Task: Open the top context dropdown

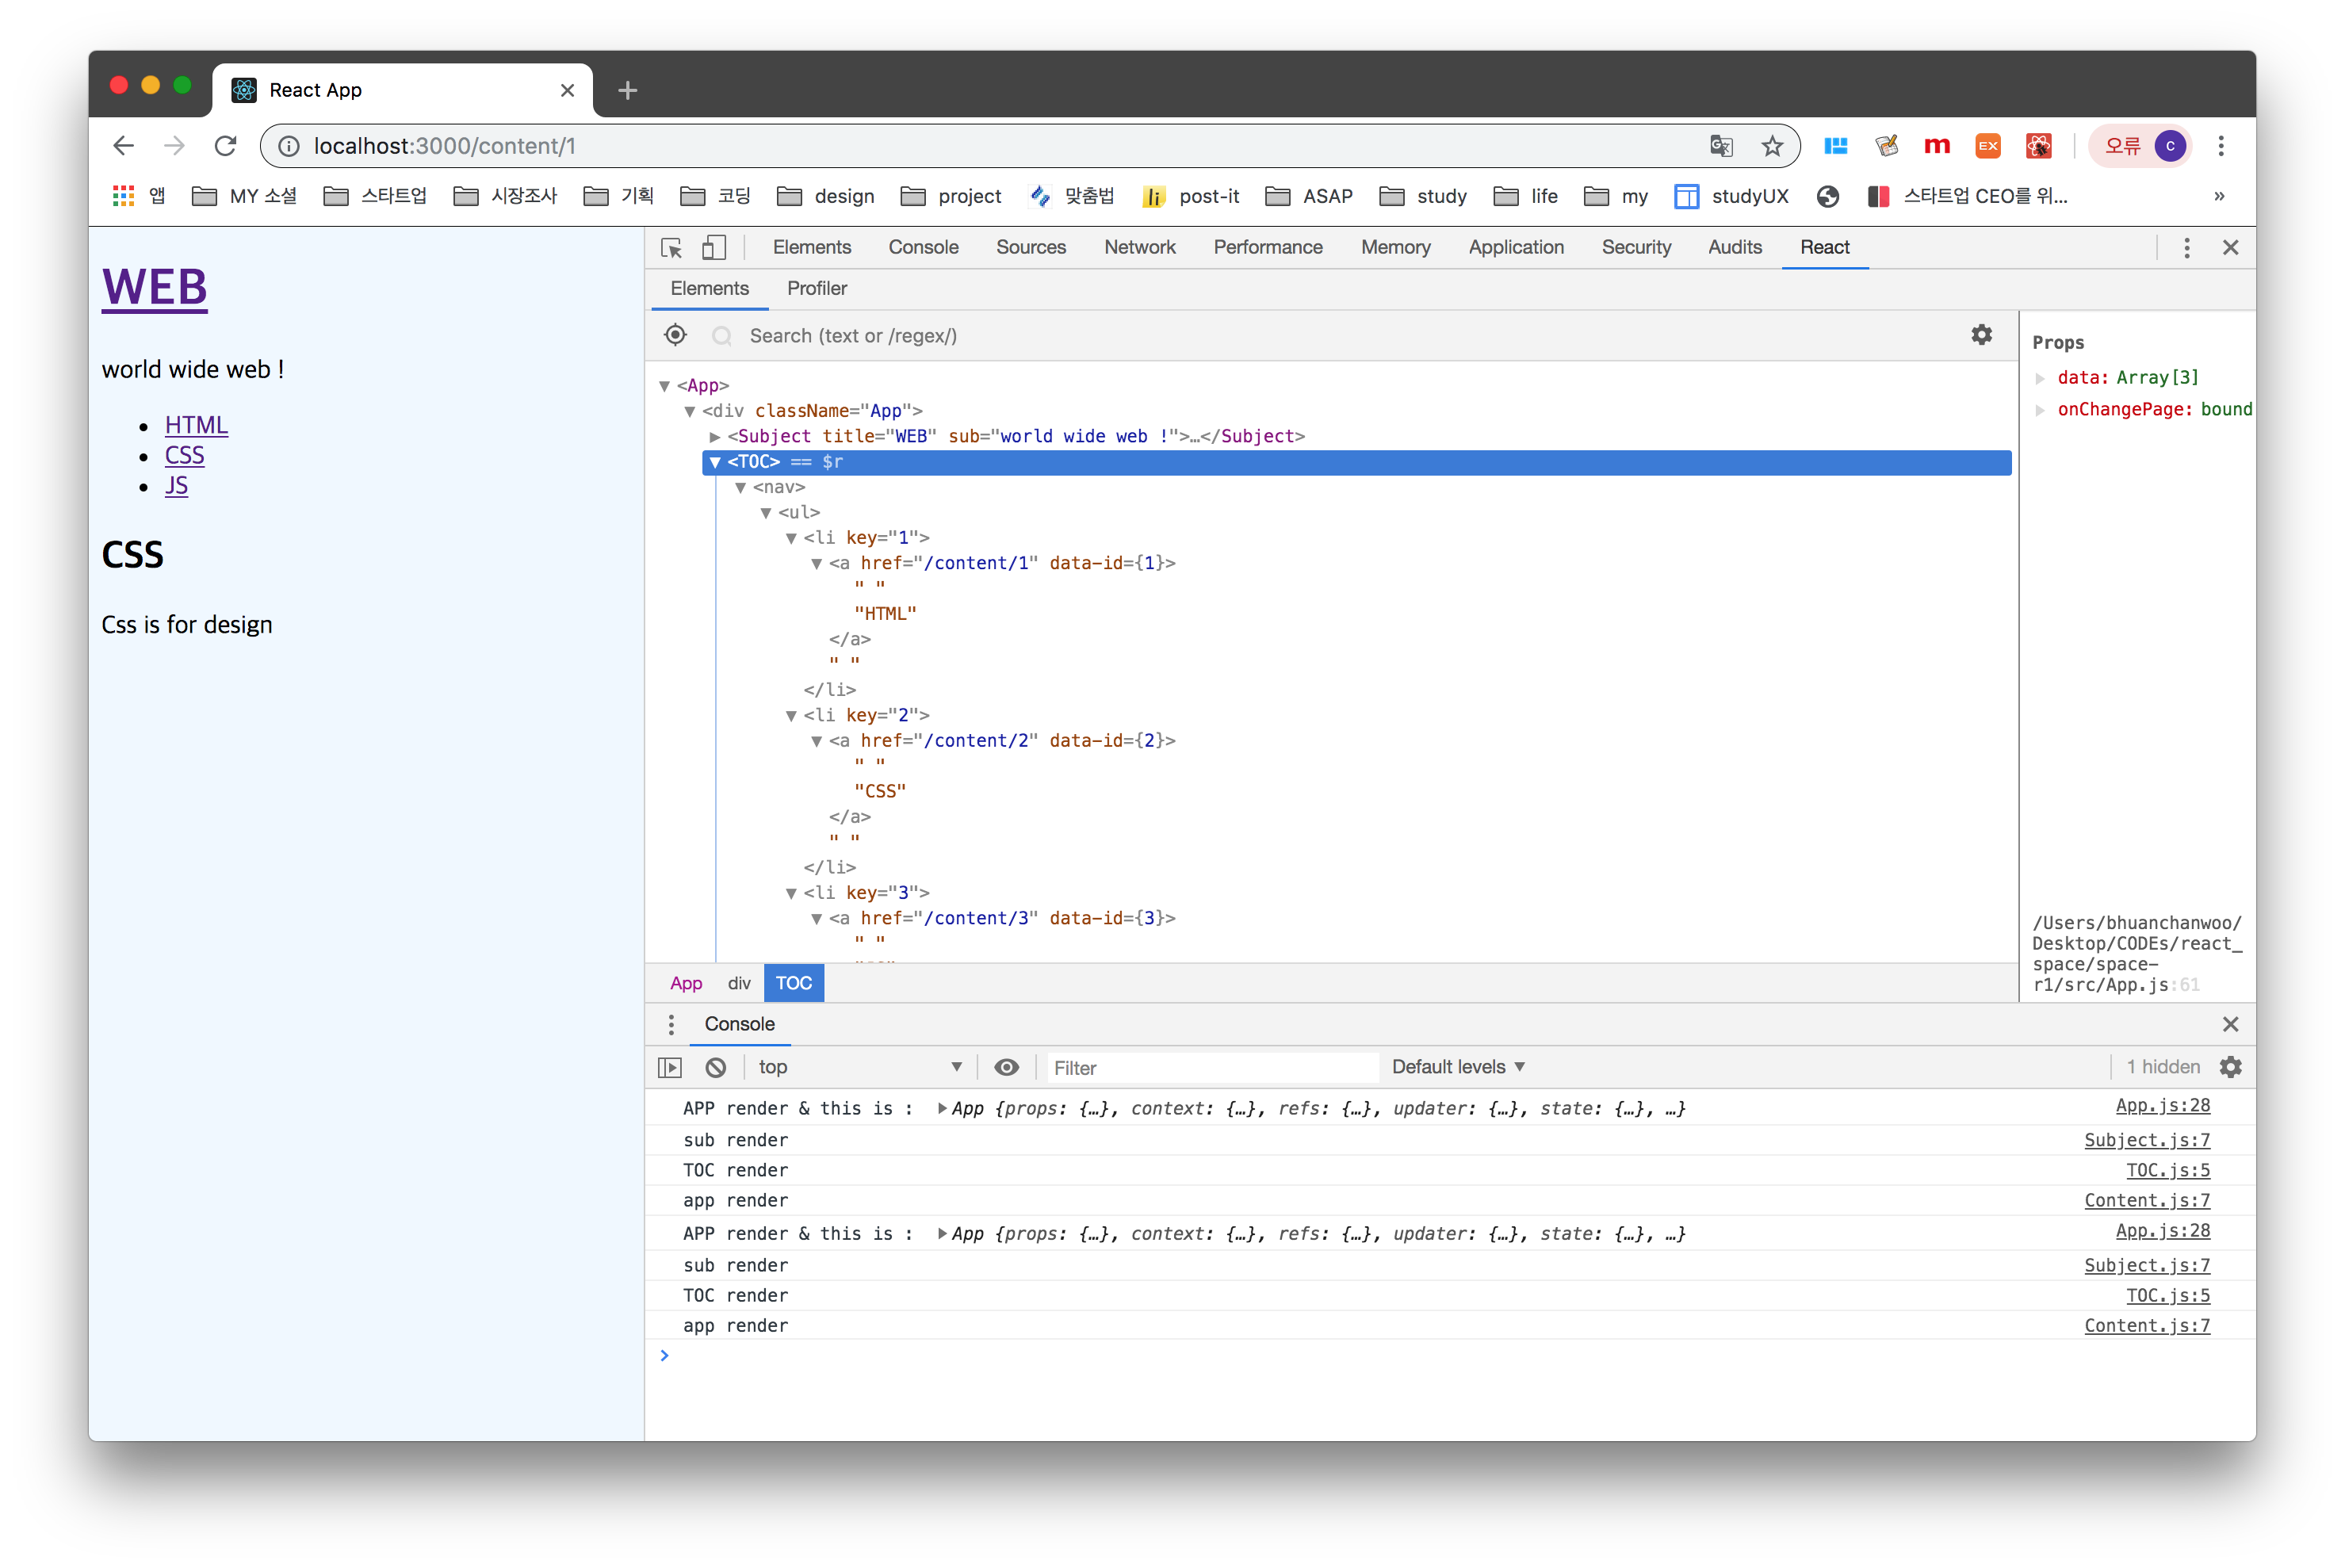Action: click(859, 1067)
